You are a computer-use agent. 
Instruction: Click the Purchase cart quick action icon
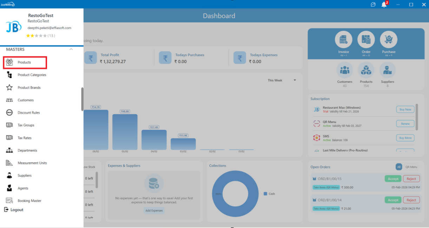(388, 40)
